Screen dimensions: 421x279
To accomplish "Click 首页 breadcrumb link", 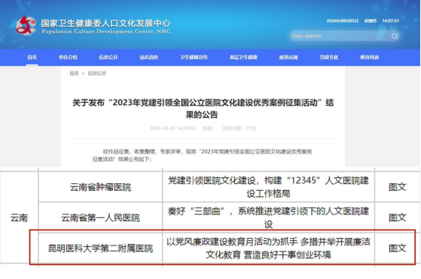I will [74, 74].
